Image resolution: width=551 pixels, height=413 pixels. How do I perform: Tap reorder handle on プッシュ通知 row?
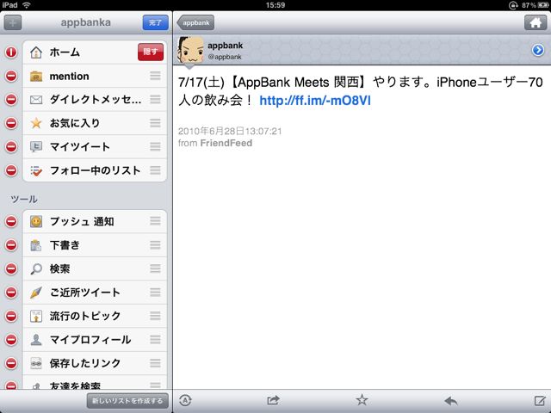pyautogui.click(x=155, y=222)
